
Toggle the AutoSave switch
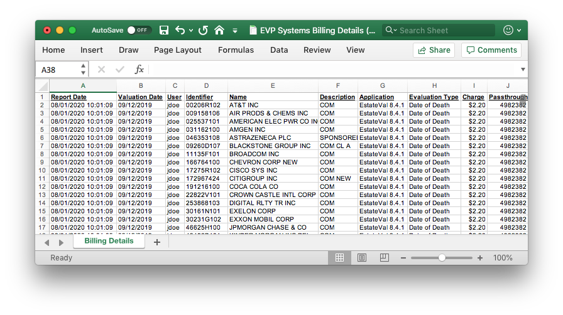(x=139, y=30)
